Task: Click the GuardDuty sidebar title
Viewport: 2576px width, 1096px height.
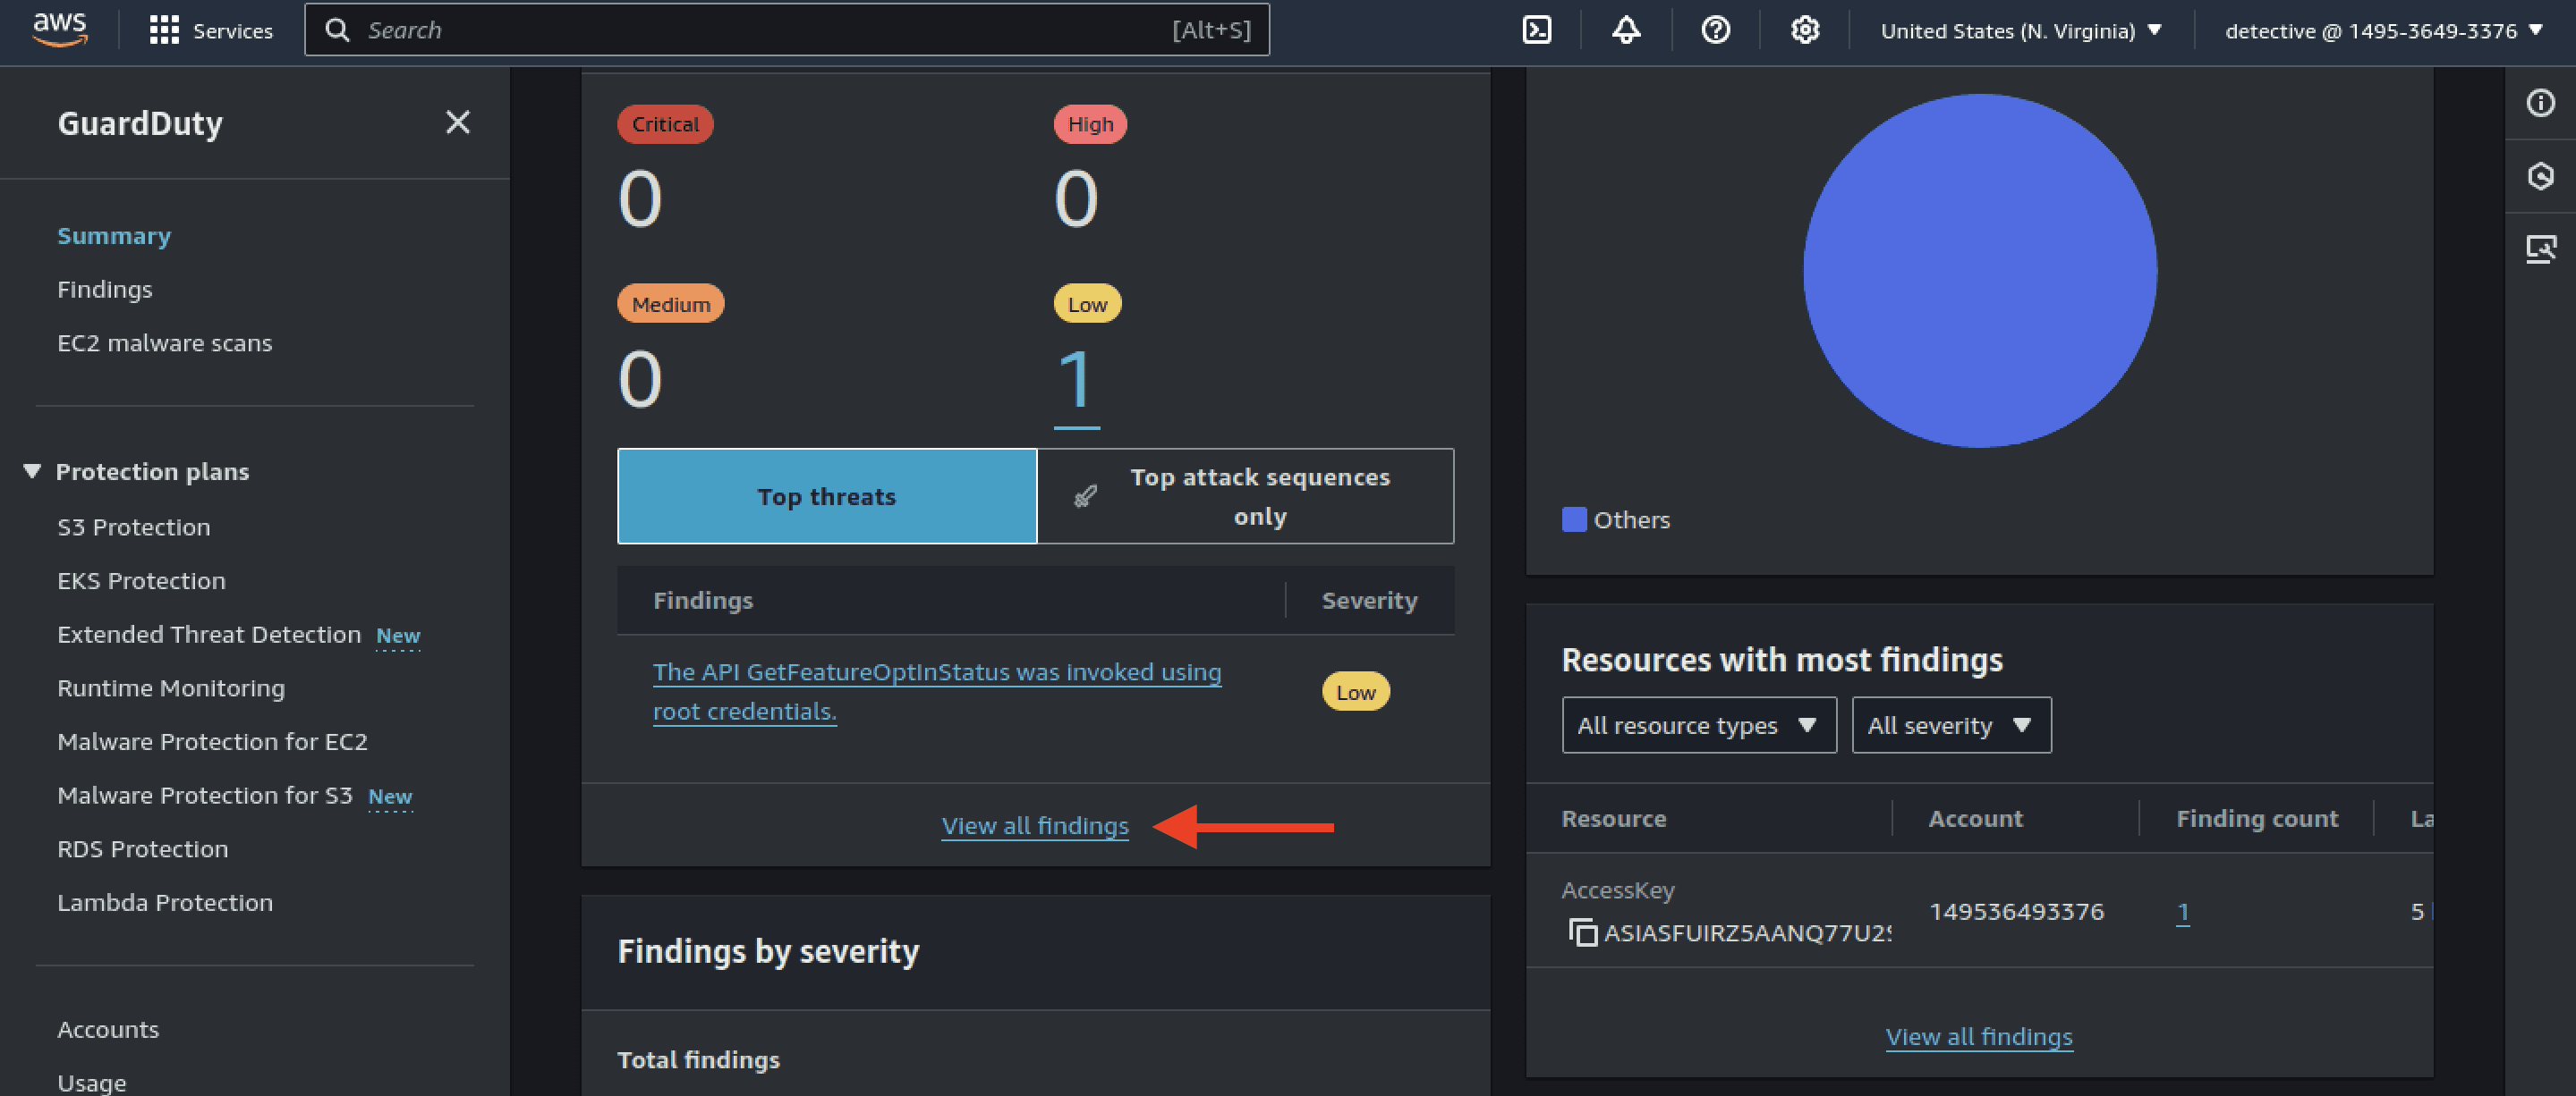Action: [140, 122]
